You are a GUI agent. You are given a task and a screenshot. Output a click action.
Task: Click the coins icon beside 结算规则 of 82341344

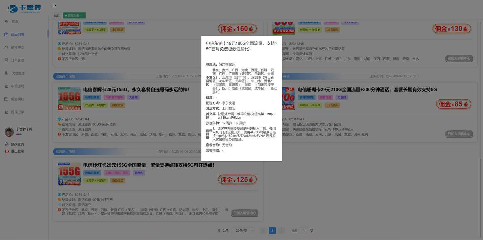click(59, 124)
